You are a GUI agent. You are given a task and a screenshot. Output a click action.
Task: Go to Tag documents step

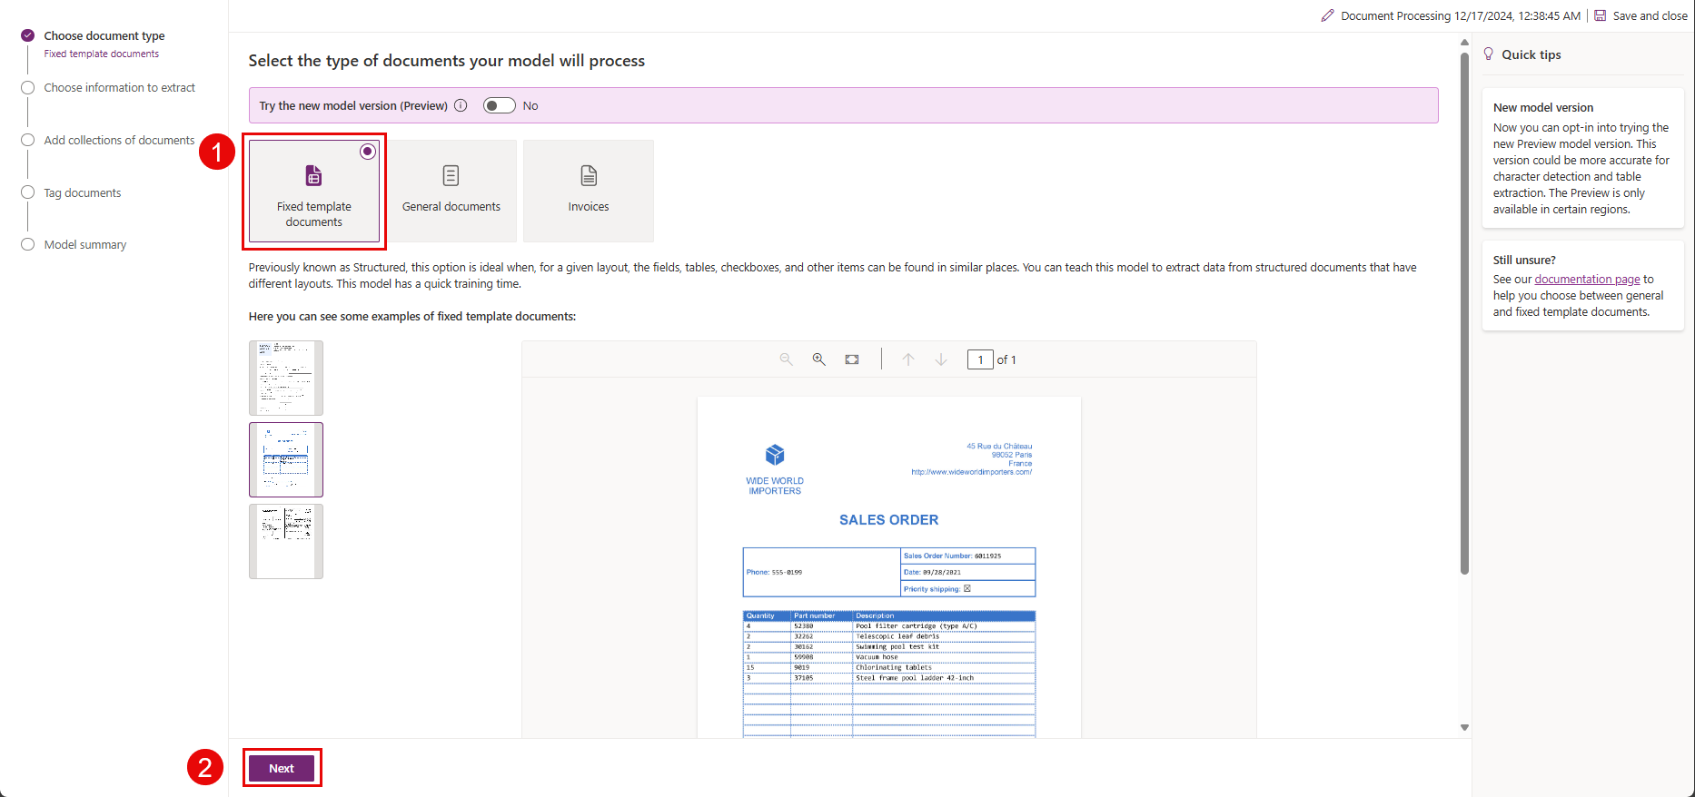click(x=83, y=192)
